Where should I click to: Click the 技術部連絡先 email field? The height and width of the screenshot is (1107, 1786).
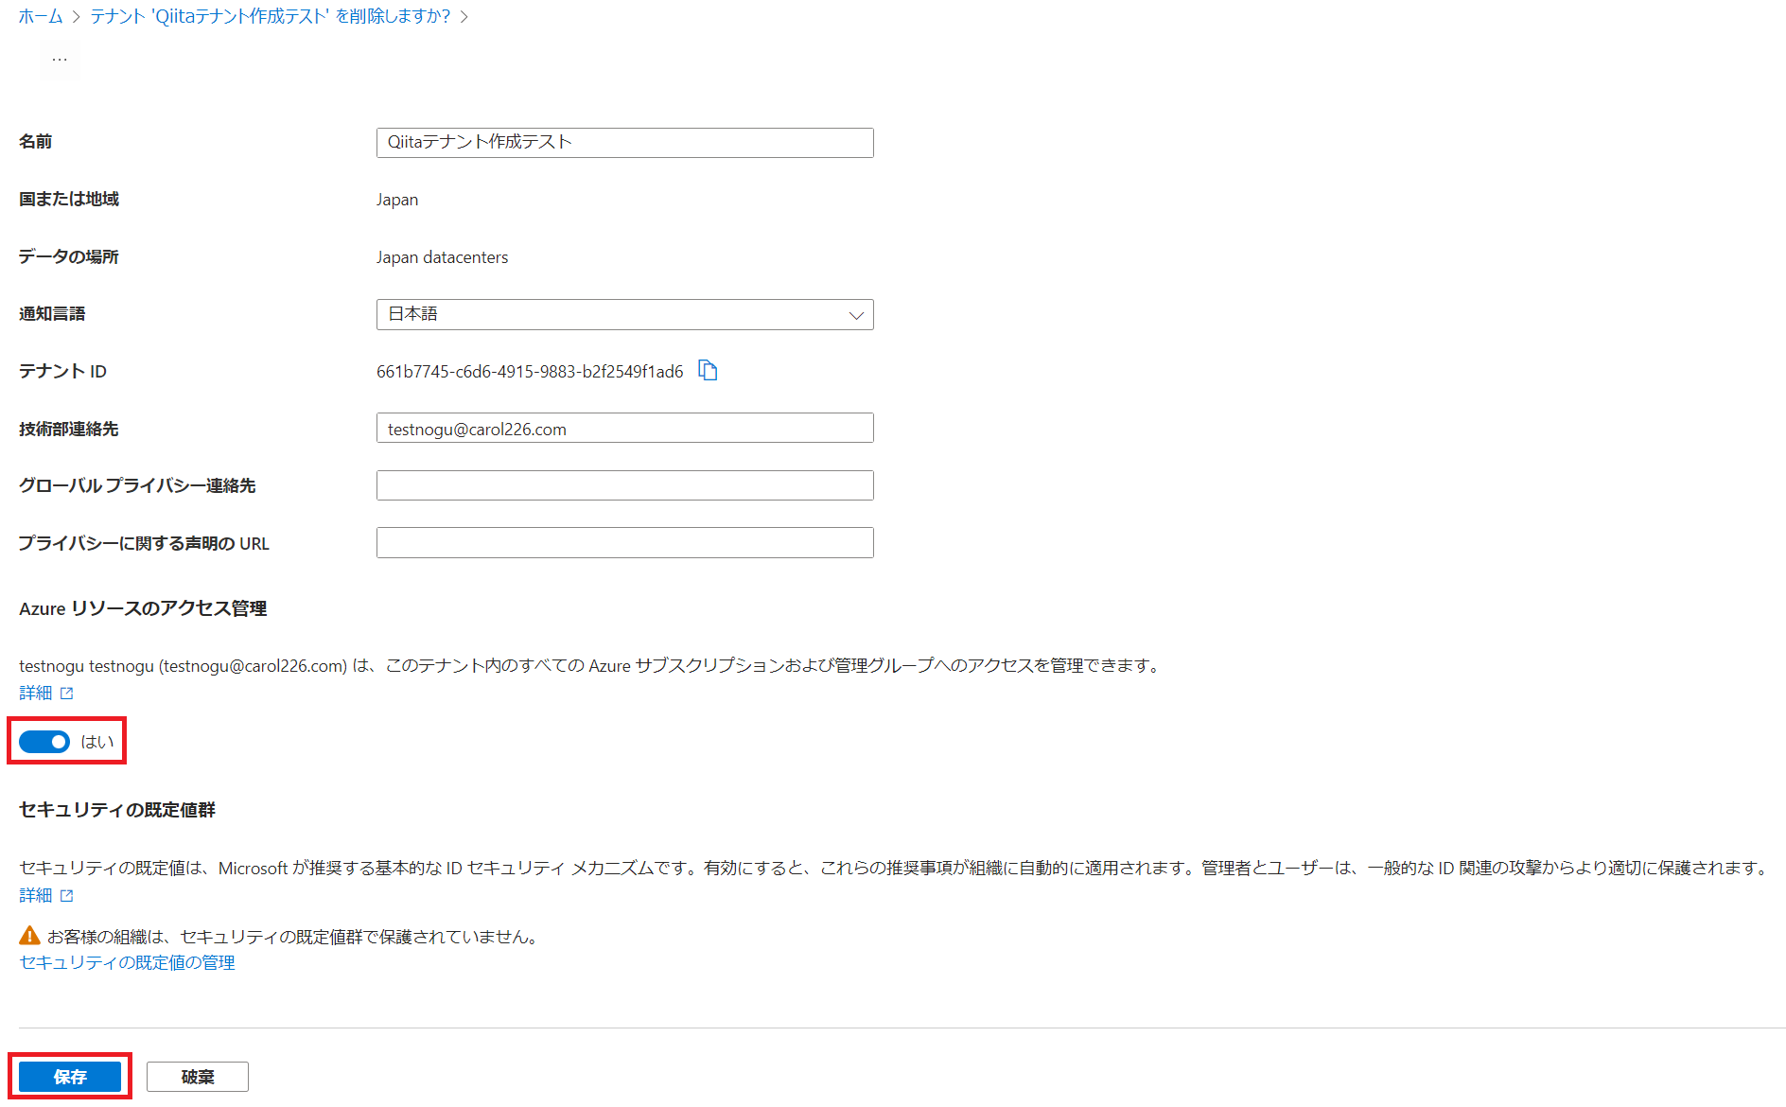[624, 429]
